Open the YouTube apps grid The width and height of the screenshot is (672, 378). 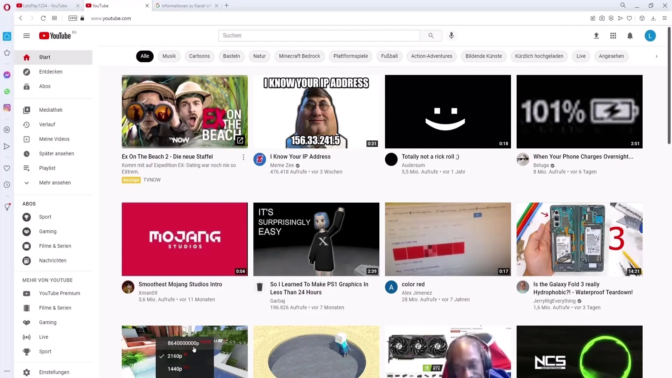pyautogui.click(x=613, y=36)
